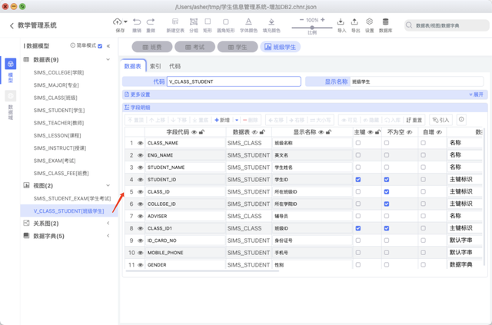Expand more settings via 展开
492x325 pixels.
[x=477, y=95]
